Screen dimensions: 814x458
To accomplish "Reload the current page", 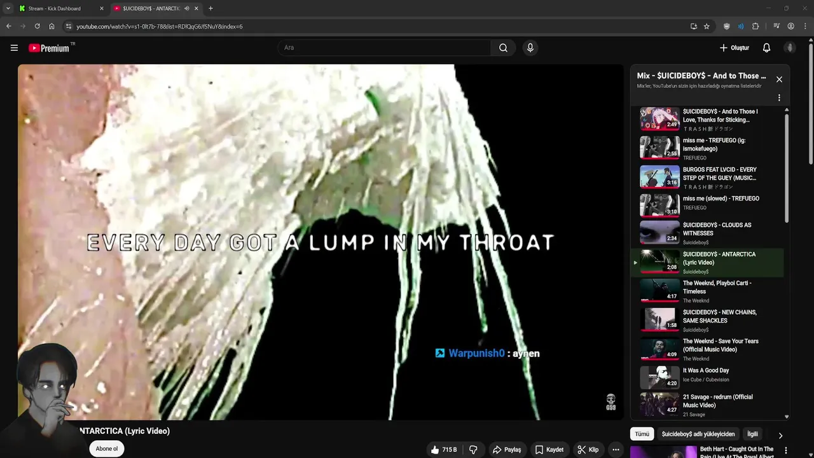I will click(x=37, y=26).
